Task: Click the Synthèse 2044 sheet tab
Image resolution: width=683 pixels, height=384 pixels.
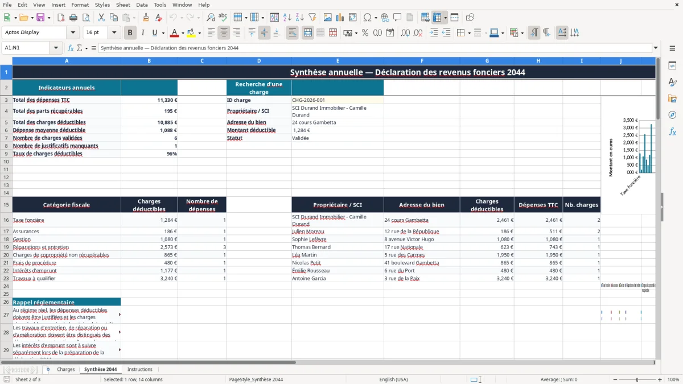Action: pos(100,370)
